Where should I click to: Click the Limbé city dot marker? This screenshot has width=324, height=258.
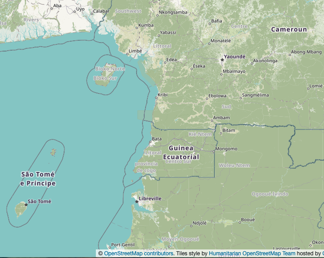127,54
